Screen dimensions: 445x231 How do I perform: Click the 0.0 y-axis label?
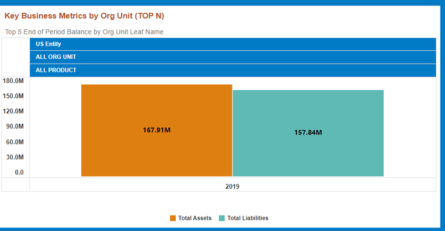tap(19, 172)
